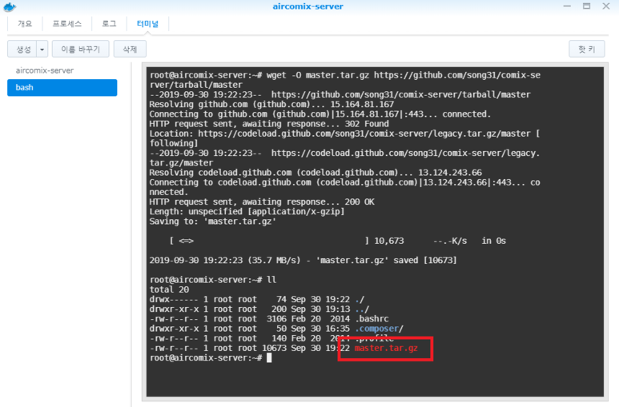This screenshot has height=407, width=619.
Task: Select the 터미널 tab
Action: coord(147,24)
